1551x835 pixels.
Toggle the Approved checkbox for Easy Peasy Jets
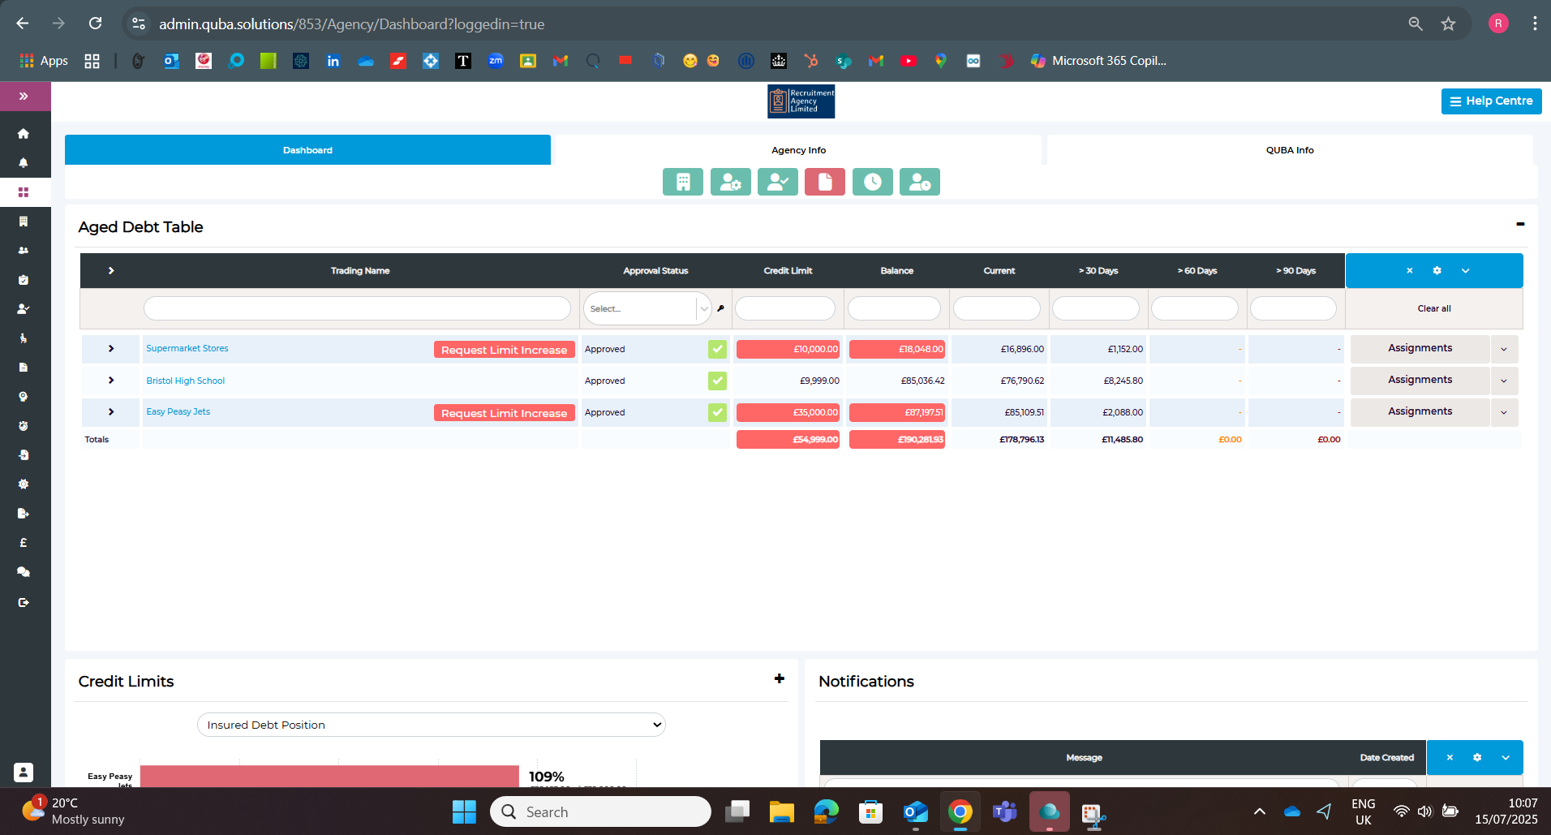(716, 412)
